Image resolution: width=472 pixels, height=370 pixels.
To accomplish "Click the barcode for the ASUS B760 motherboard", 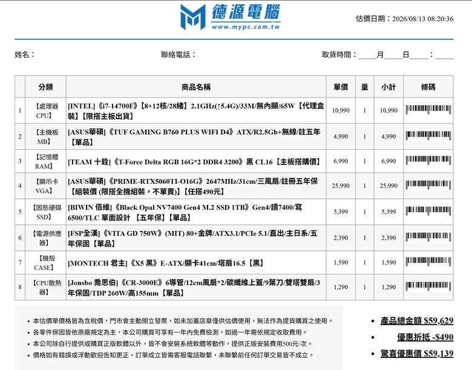I will pyautogui.click(x=428, y=135).
